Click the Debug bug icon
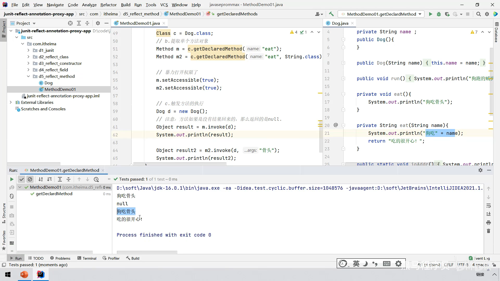Screen dimensions: 500x281 [439, 14]
